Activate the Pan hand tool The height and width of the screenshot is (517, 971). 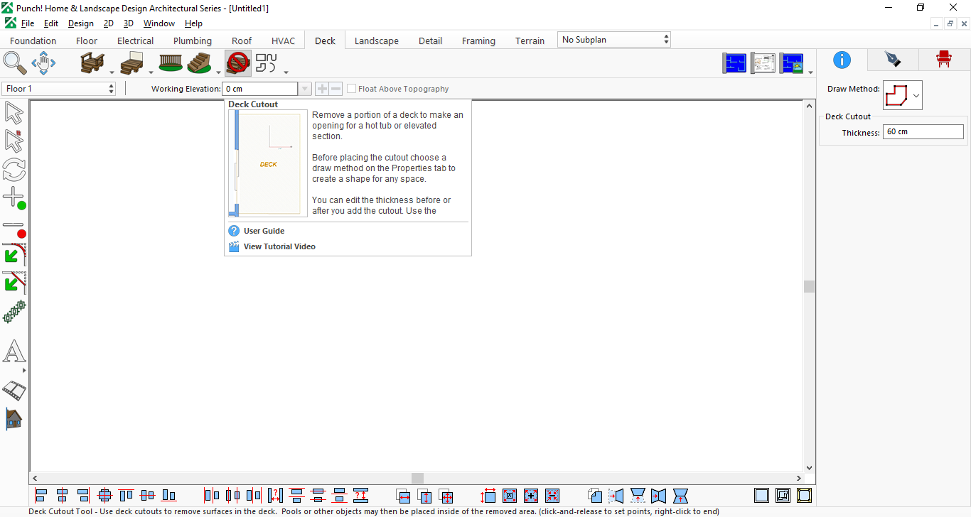pyautogui.click(x=43, y=62)
